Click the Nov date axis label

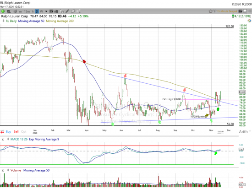tap(211, 130)
